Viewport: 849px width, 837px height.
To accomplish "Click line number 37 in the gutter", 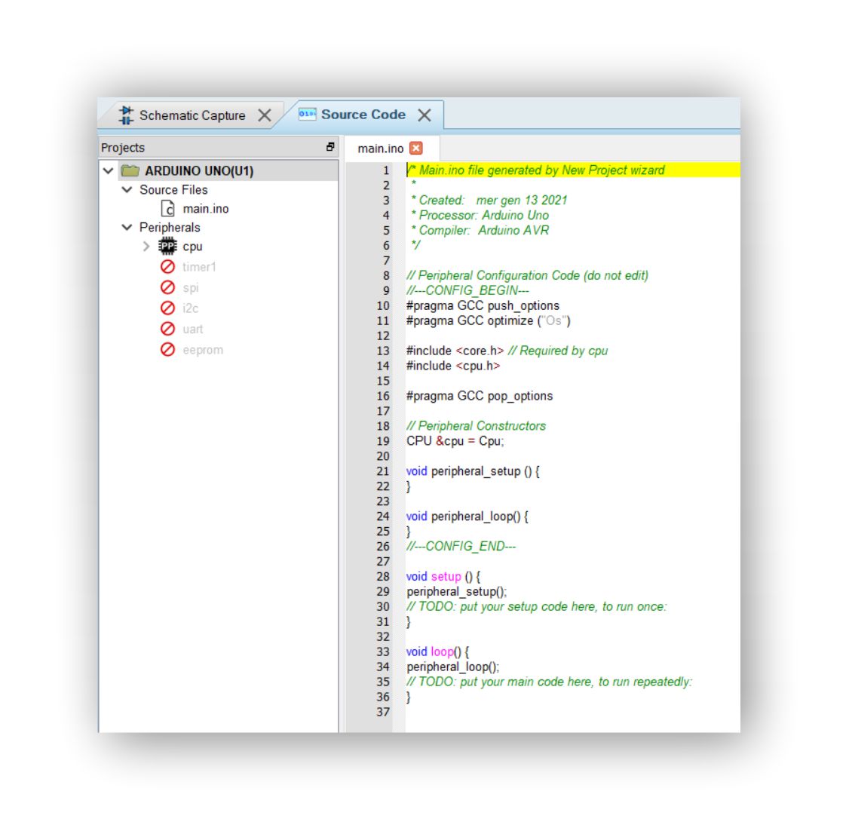I will [x=383, y=712].
